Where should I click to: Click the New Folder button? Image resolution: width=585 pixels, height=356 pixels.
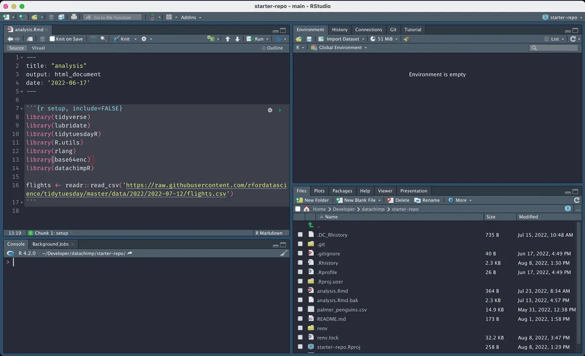coord(313,200)
